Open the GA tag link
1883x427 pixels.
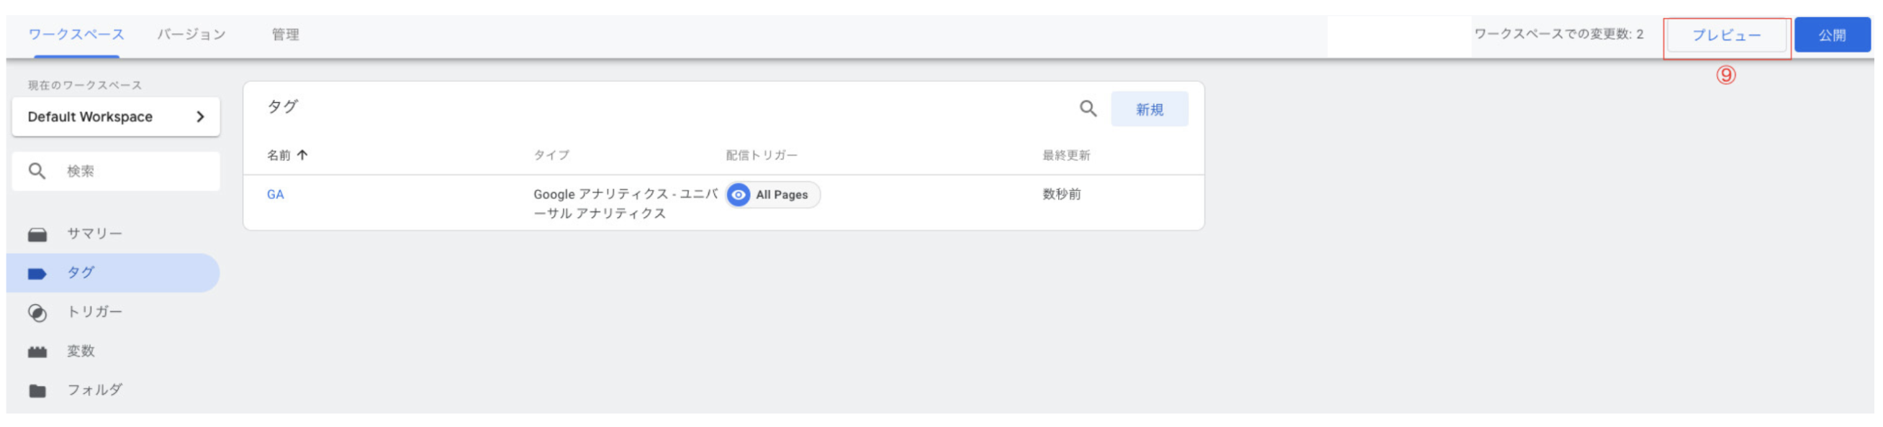click(275, 195)
